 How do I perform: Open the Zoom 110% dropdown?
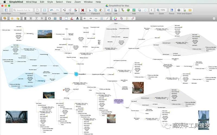click(162, 10)
